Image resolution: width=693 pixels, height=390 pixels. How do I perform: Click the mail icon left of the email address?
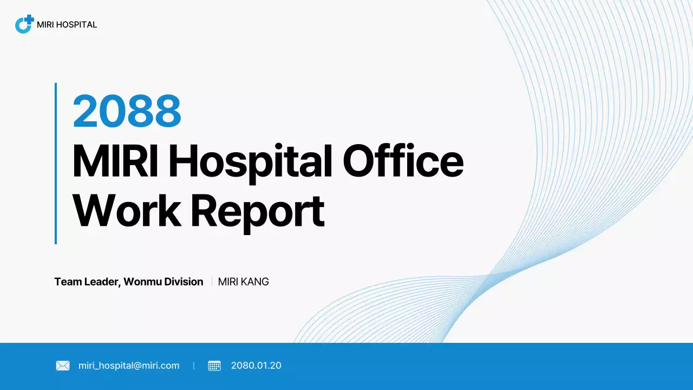pyautogui.click(x=62, y=366)
